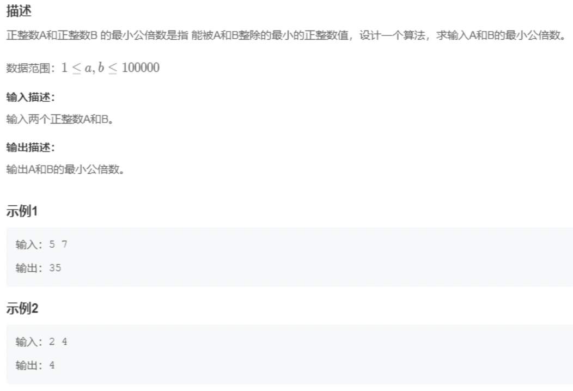This screenshot has width=573, height=391.
Task: Select the text 输出A和B的最小公倍数
Action: tap(65, 169)
